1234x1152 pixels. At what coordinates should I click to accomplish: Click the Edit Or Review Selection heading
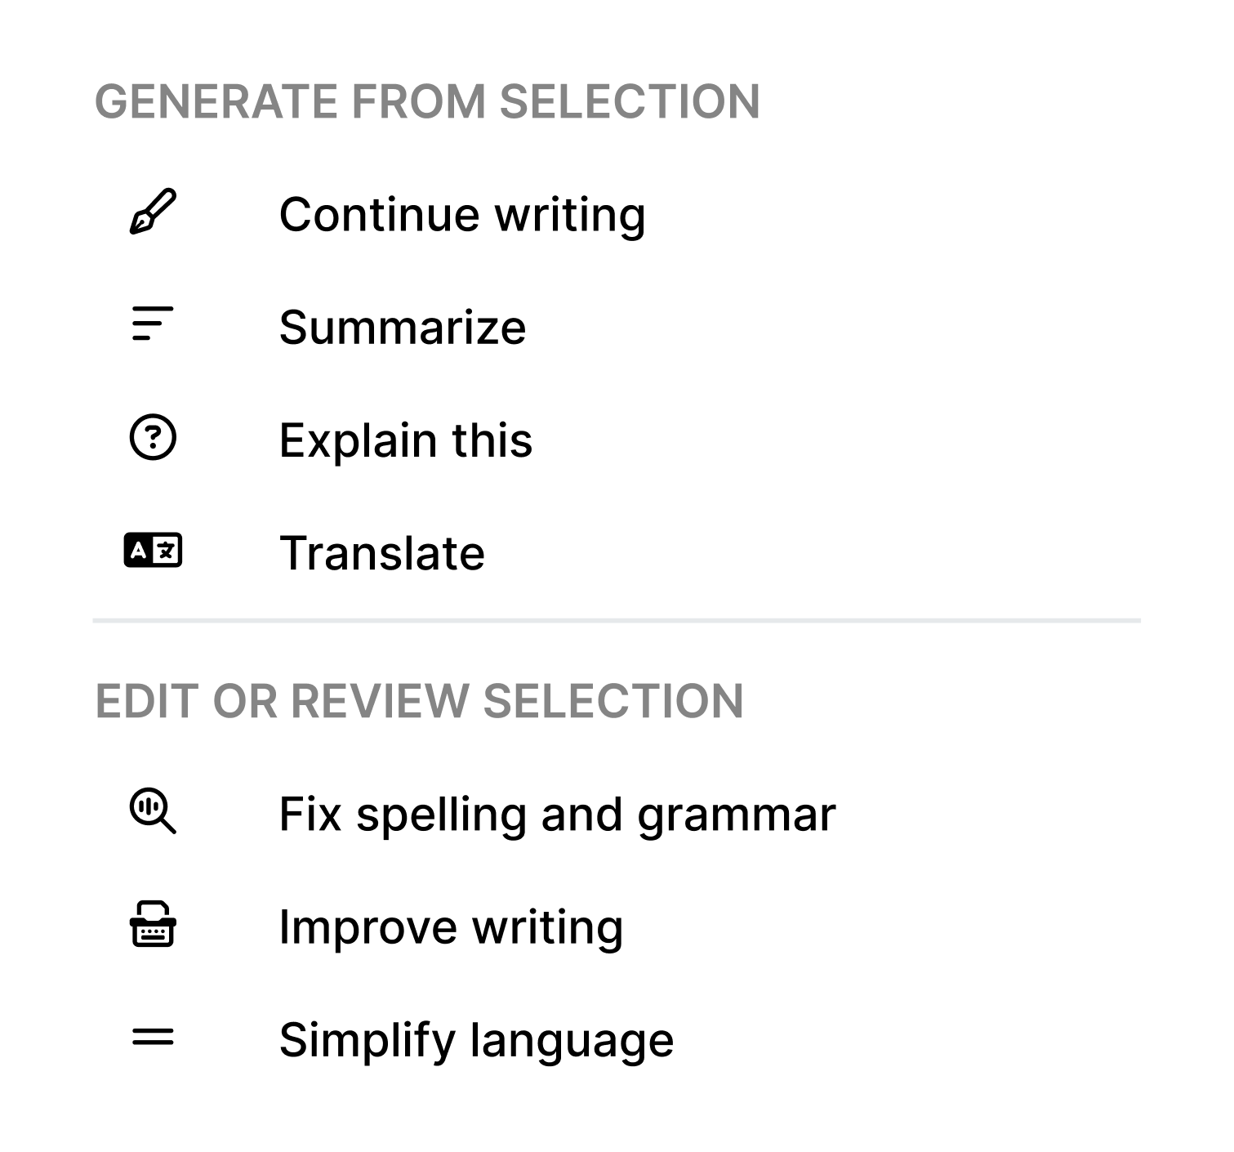click(x=419, y=701)
